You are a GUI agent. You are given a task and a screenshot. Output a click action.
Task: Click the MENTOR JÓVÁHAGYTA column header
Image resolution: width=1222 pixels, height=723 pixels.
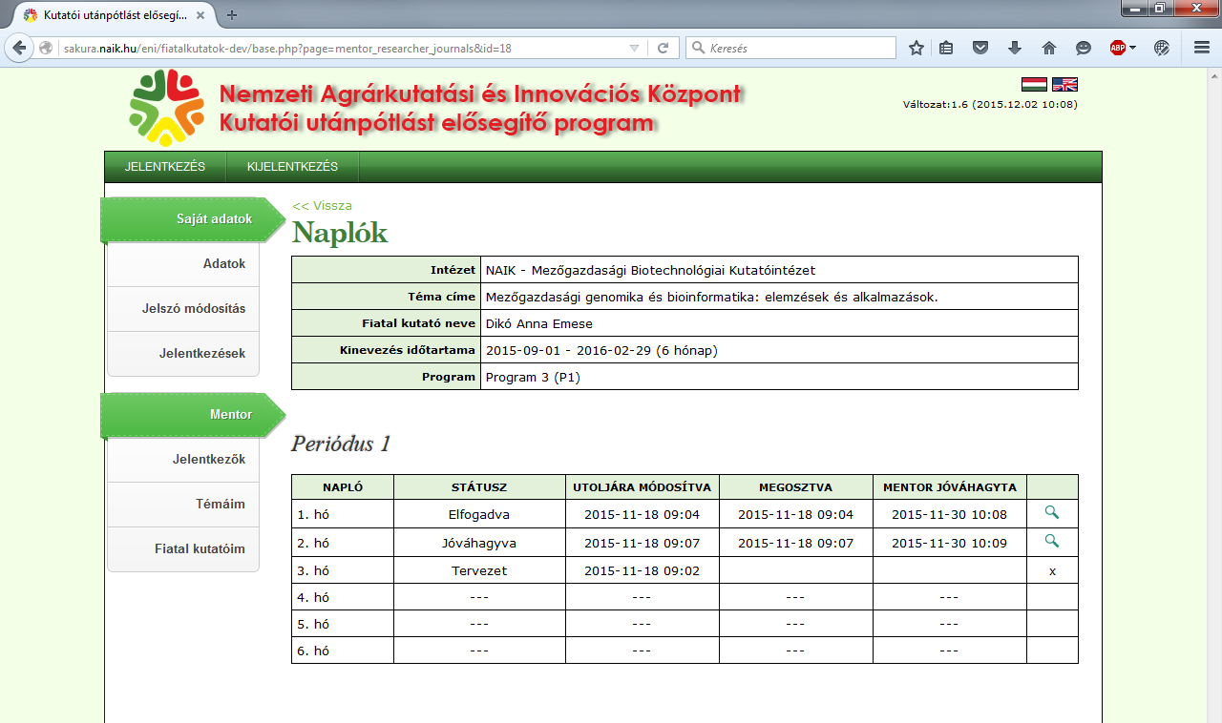click(x=950, y=487)
